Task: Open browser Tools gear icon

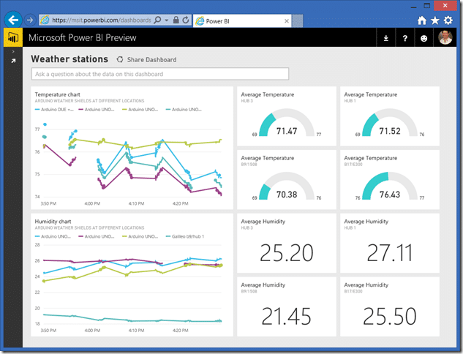Action: 448,20
